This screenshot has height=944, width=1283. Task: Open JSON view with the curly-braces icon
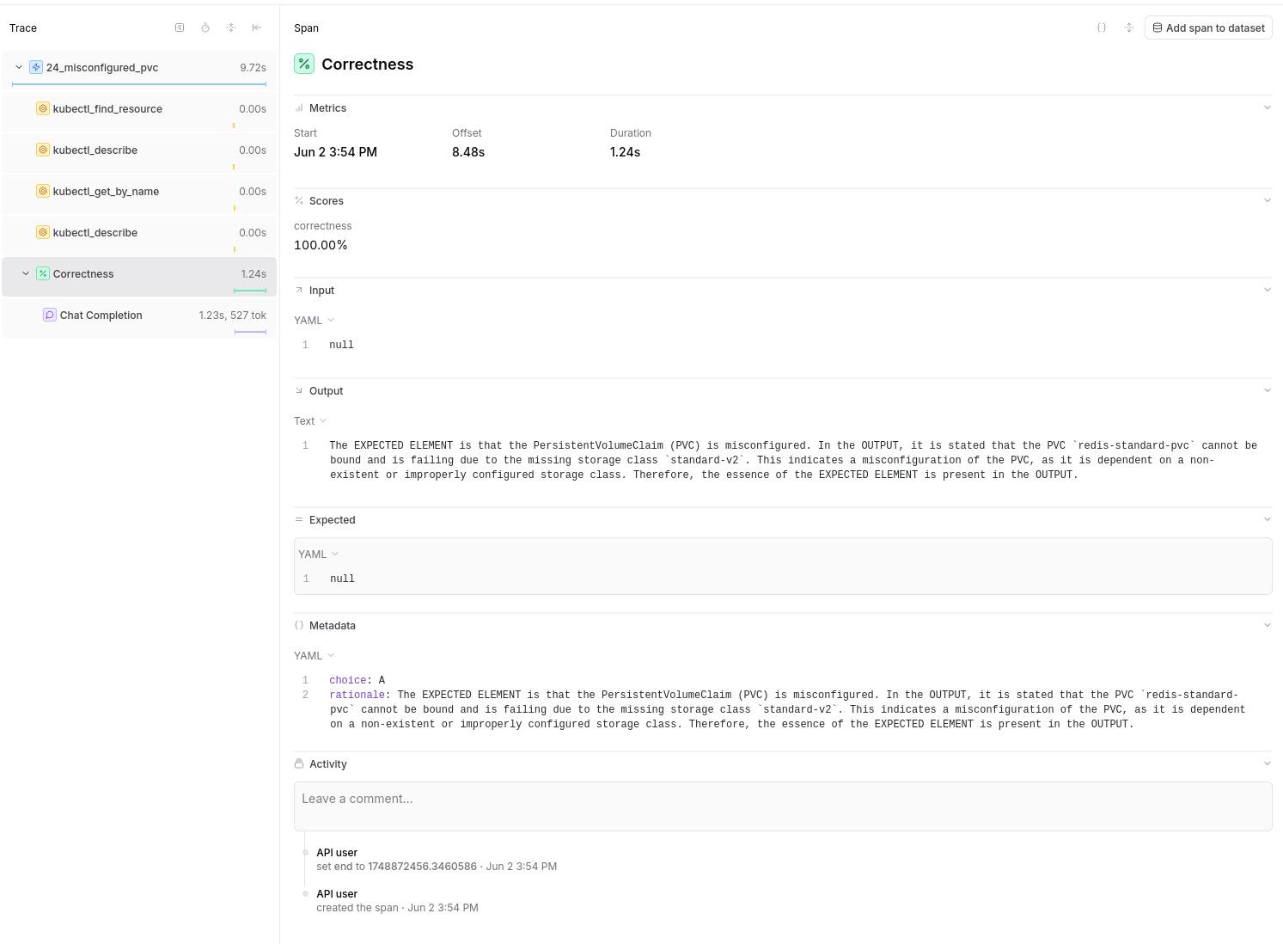click(1102, 28)
